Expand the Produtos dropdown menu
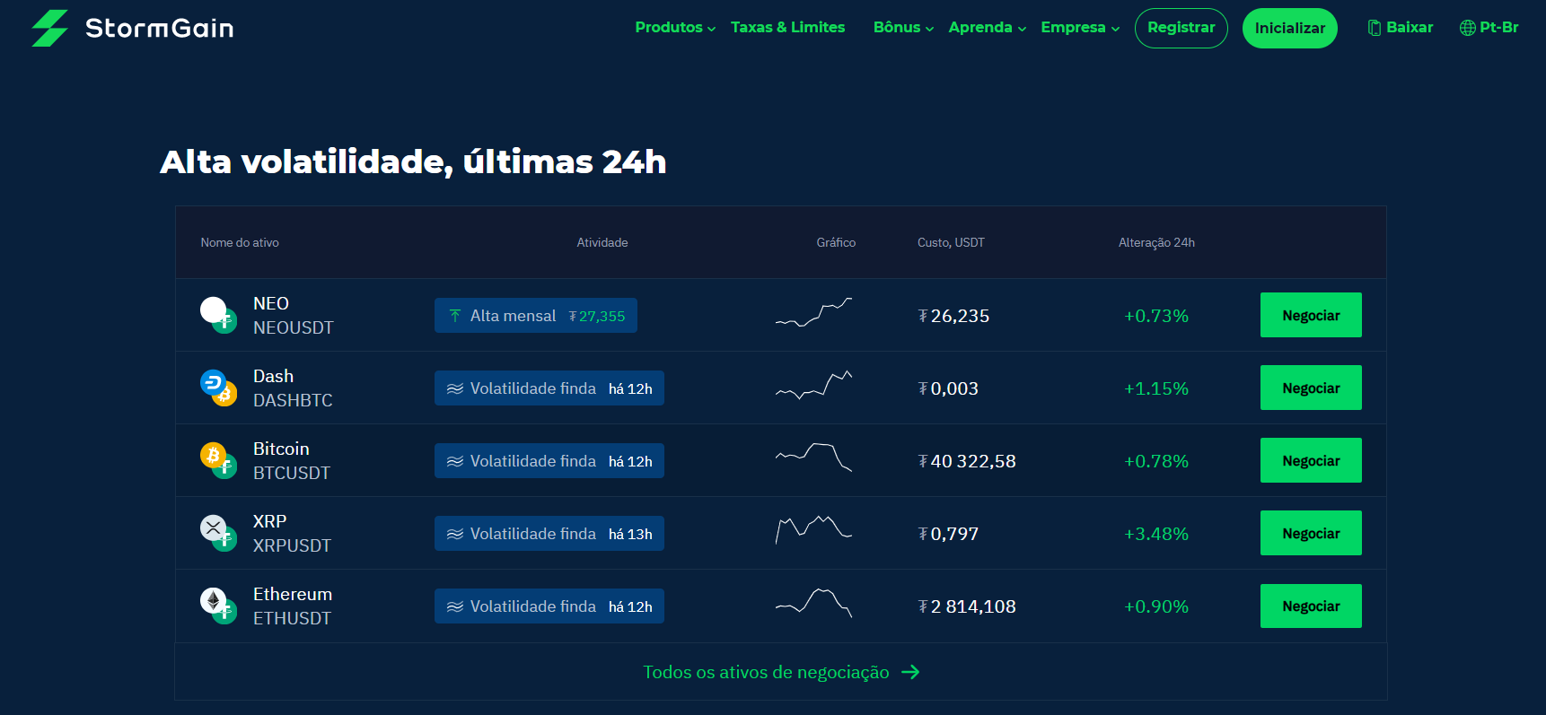The image size is (1546, 715). click(675, 28)
